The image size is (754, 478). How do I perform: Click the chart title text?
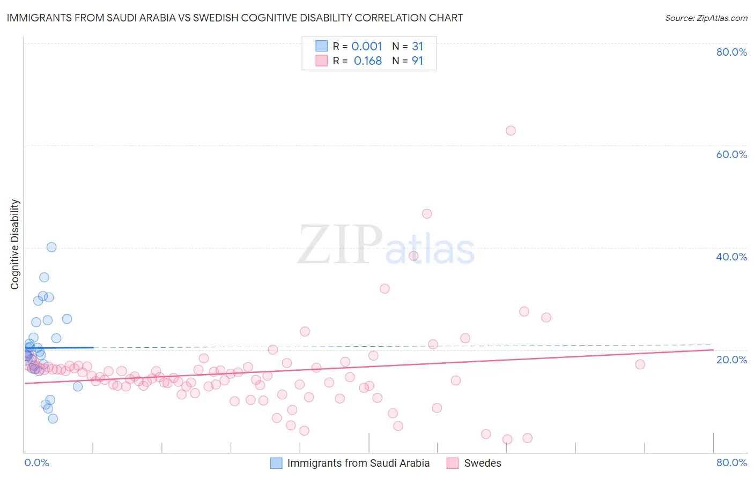pos(235,18)
